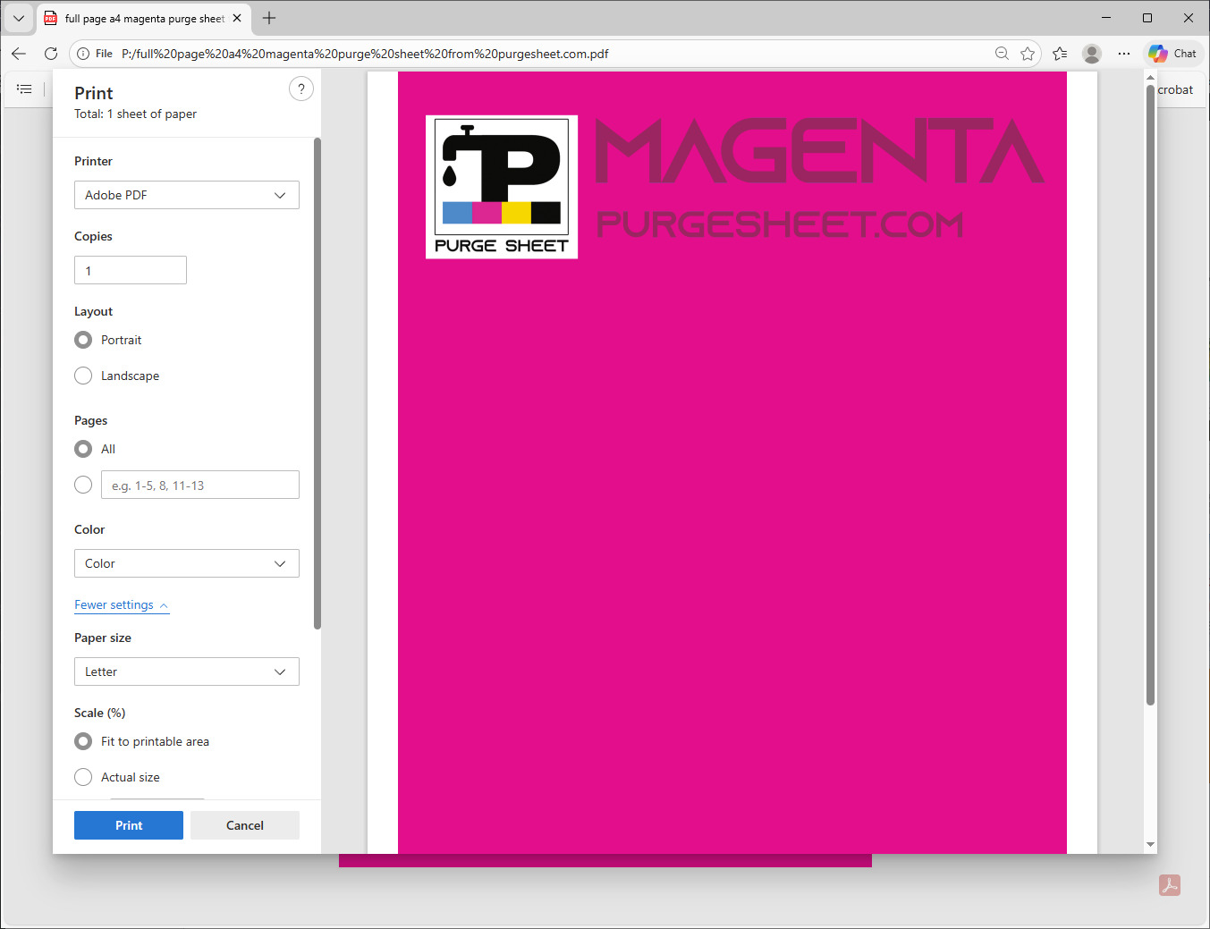Close the magenta purge sheet tab
Screen dimensions: 1210x929
[x=237, y=18]
